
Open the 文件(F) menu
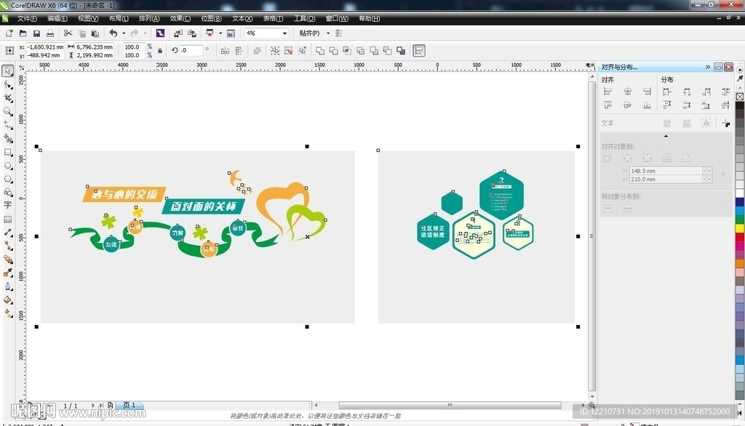tap(27, 18)
